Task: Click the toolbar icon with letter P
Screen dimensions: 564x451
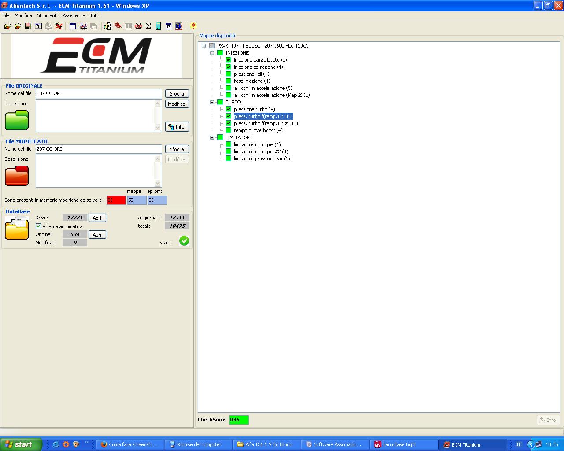Action: click(x=168, y=26)
